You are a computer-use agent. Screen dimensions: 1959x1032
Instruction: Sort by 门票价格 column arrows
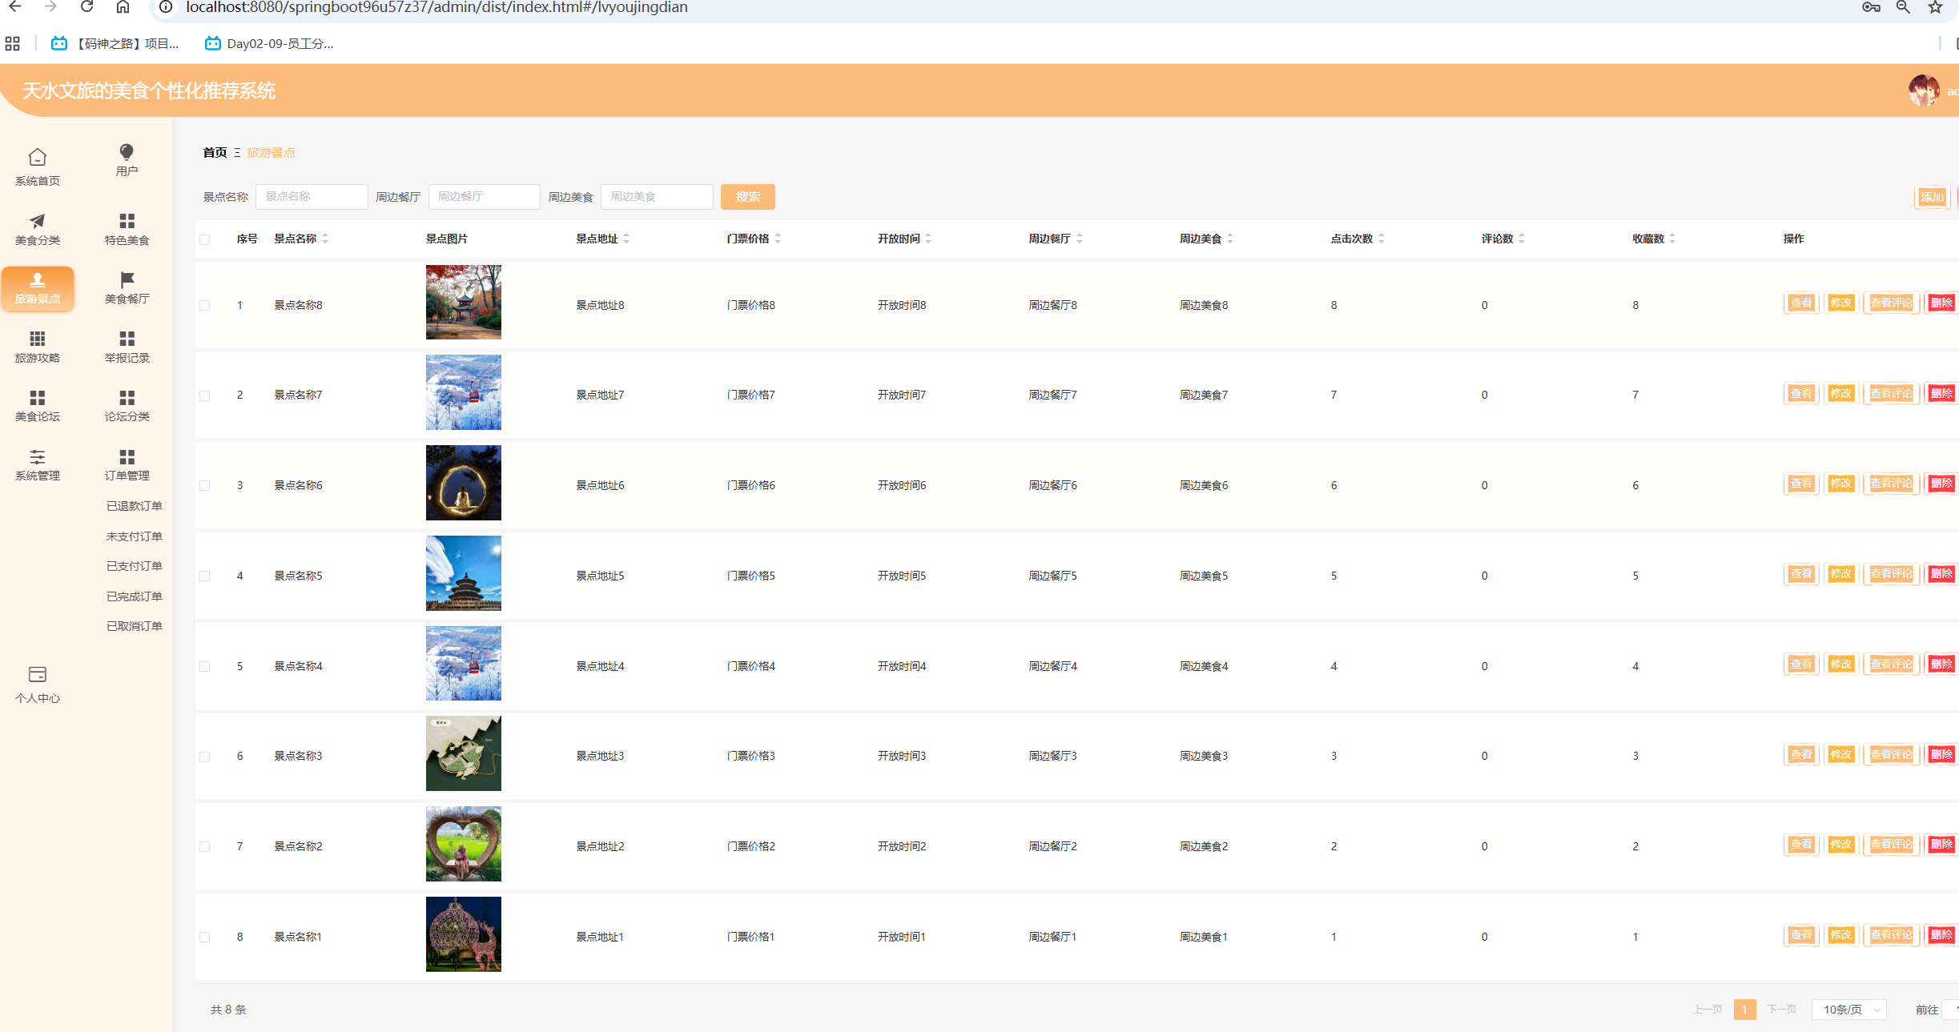tap(778, 239)
